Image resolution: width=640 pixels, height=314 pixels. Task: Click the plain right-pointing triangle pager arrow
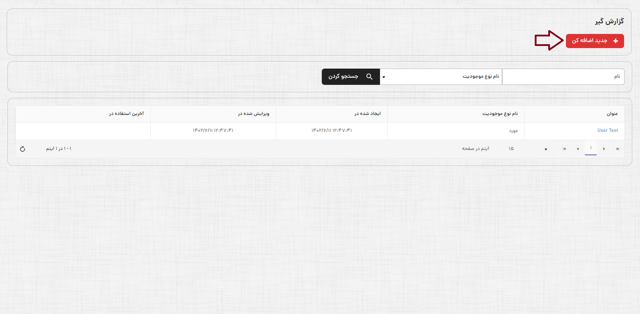pyautogui.click(x=604, y=149)
